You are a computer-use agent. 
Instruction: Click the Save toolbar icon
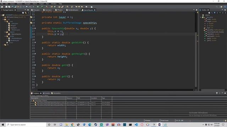[x=6, y=7]
